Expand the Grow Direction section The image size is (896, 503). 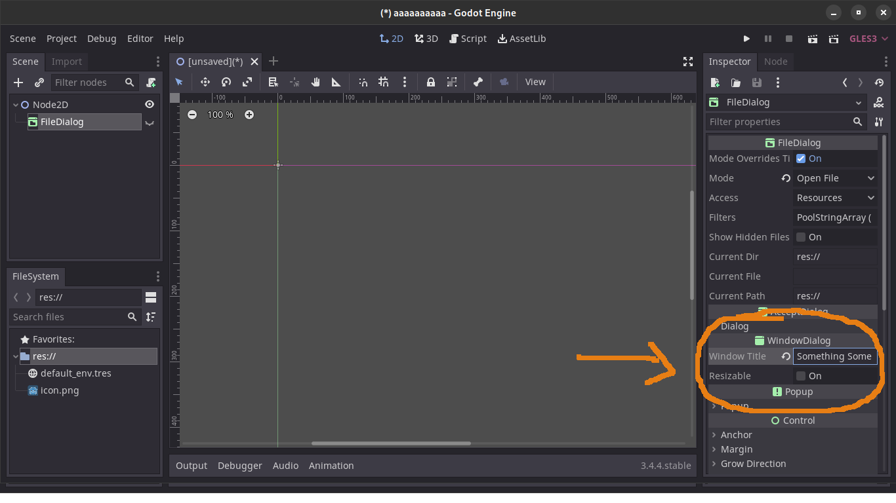click(x=793, y=464)
